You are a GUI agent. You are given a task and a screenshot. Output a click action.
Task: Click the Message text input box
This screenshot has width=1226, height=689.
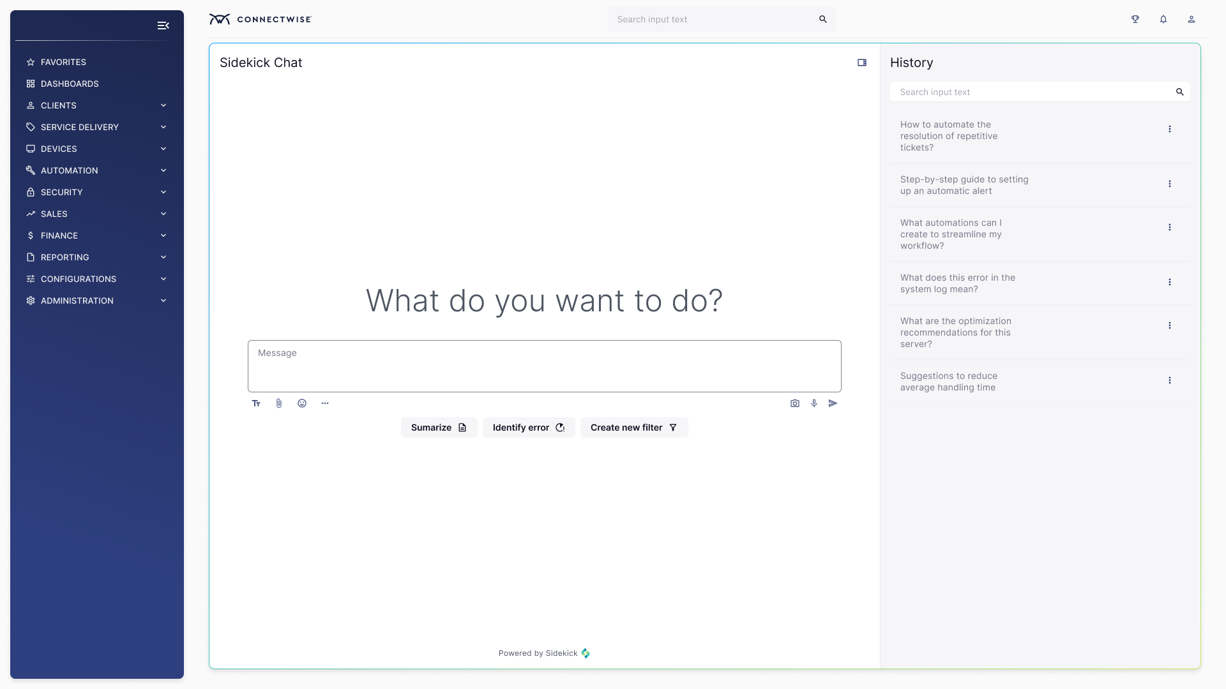click(544, 366)
